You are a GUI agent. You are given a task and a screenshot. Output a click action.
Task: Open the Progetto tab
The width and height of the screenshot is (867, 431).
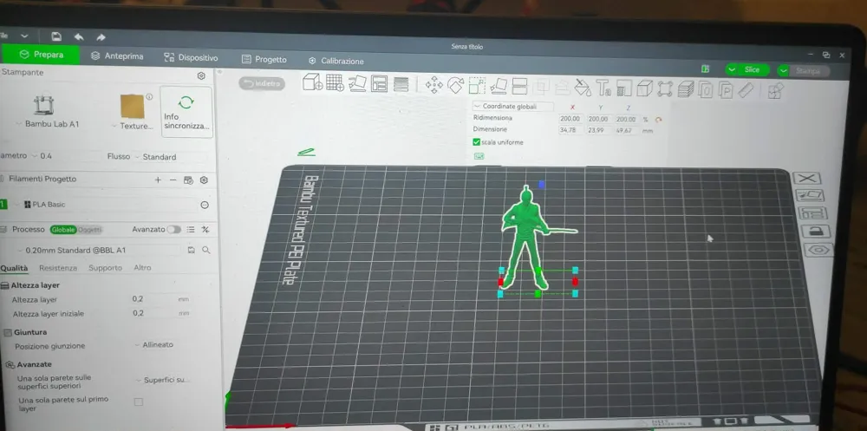pyautogui.click(x=264, y=59)
